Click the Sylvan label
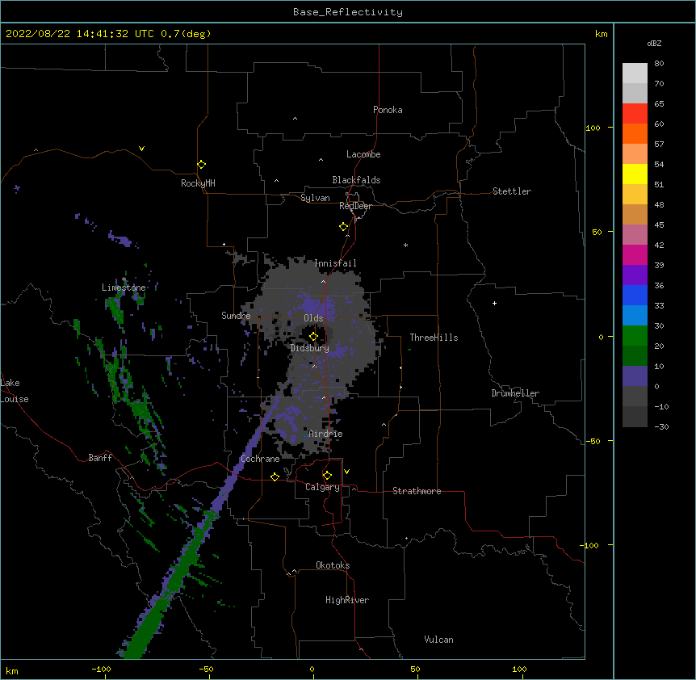The image size is (696, 680). coord(315,198)
